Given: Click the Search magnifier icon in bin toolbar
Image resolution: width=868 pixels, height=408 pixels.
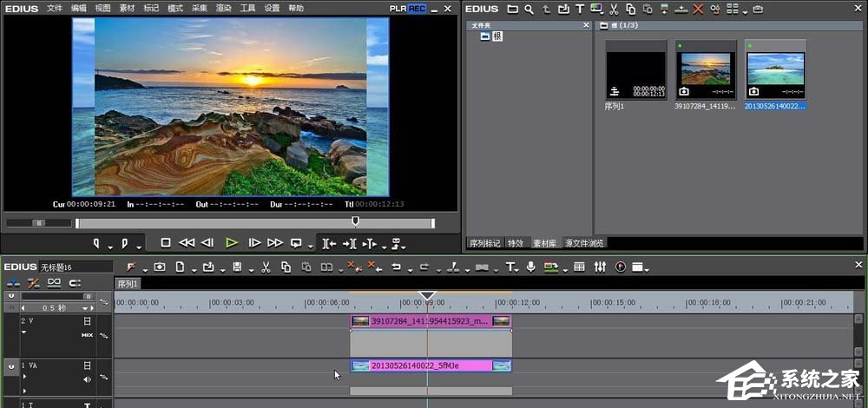Looking at the screenshot, I should point(529,9).
